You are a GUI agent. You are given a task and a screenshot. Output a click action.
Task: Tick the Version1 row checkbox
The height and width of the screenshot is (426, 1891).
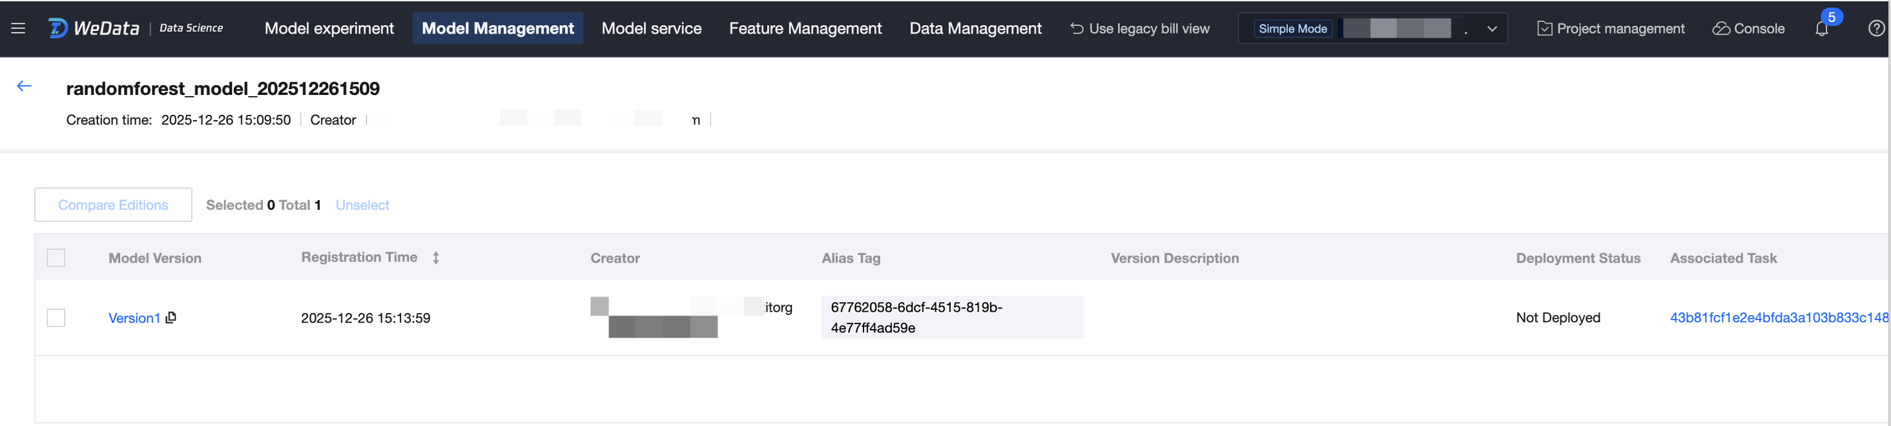56,318
